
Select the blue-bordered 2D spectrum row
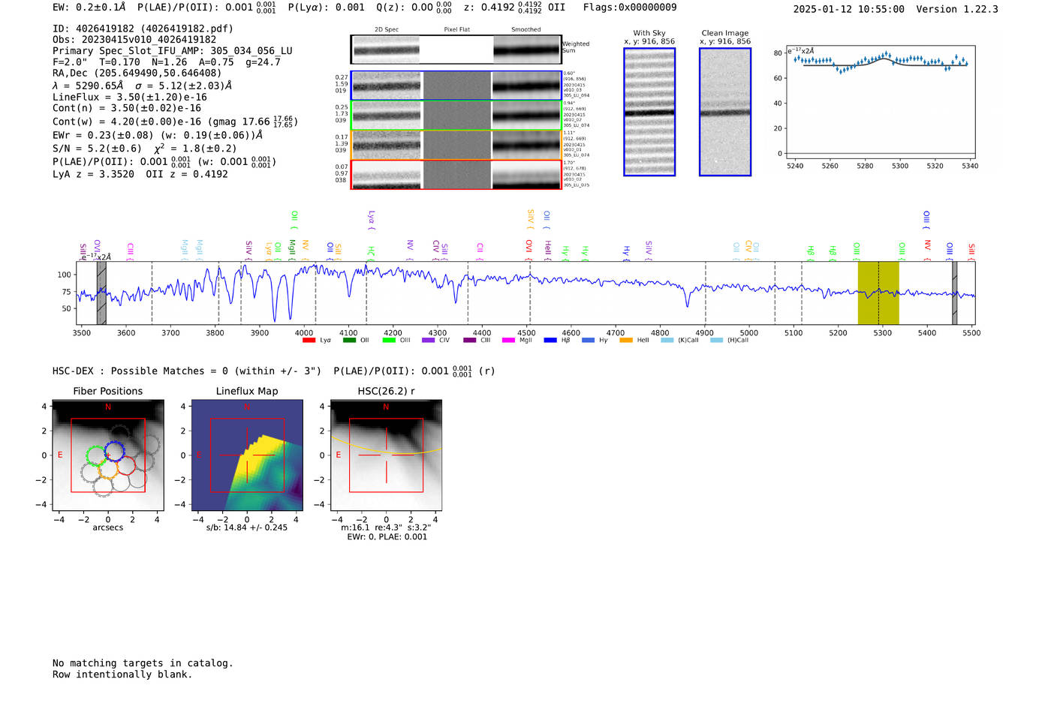click(x=456, y=86)
